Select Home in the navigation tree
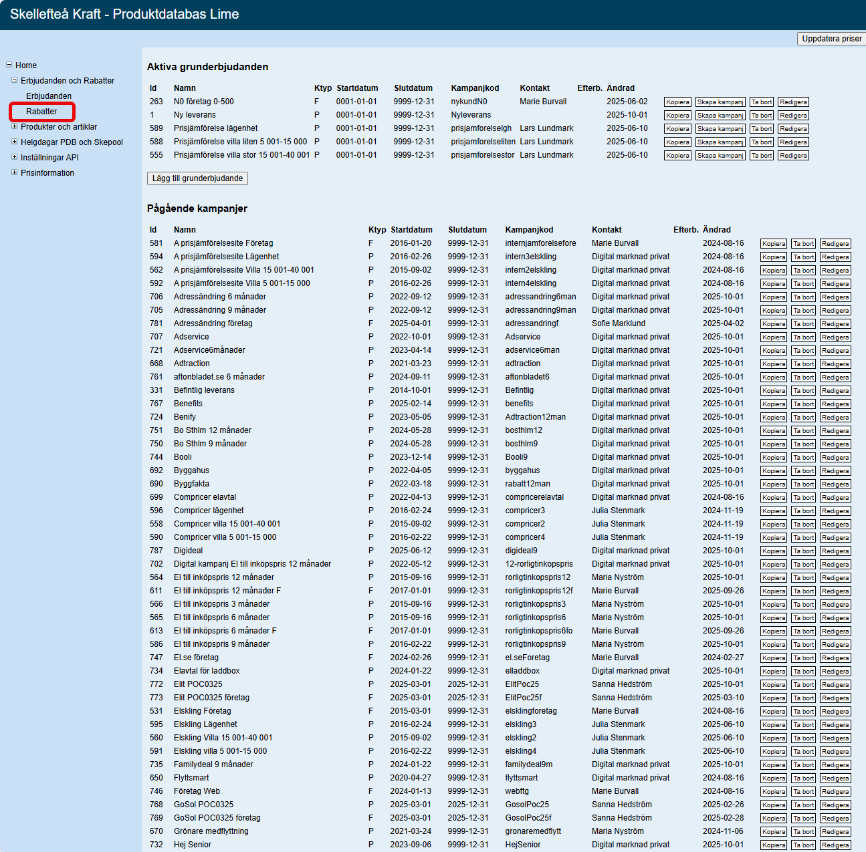This screenshot has height=852, width=866. click(26, 65)
